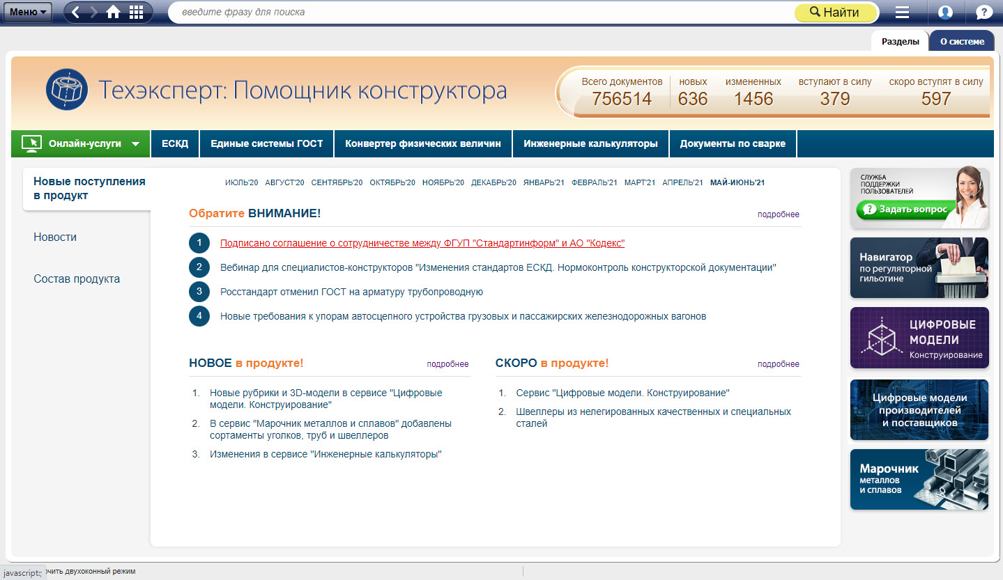This screenshot has width=1003, height=580.
Task: Choose month АВГУСТ'20
Action: pyautogui.click(x=284, y=183)
